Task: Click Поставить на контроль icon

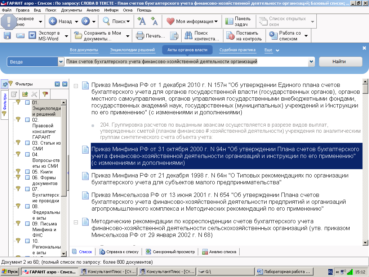Action: pos(230,36)
